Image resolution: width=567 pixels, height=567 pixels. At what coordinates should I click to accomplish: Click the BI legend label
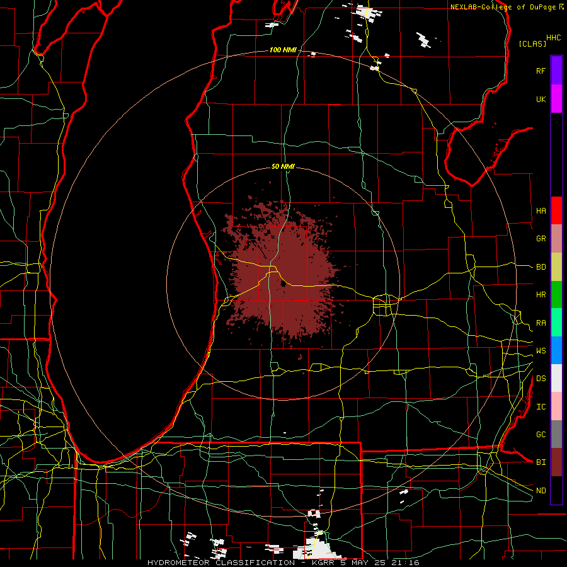541,462
